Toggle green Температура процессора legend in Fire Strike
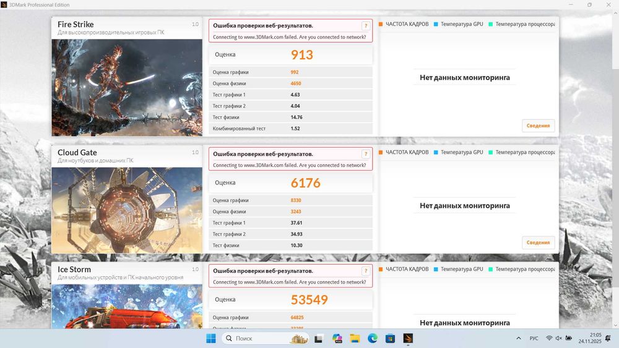 [x=521, y=24]
